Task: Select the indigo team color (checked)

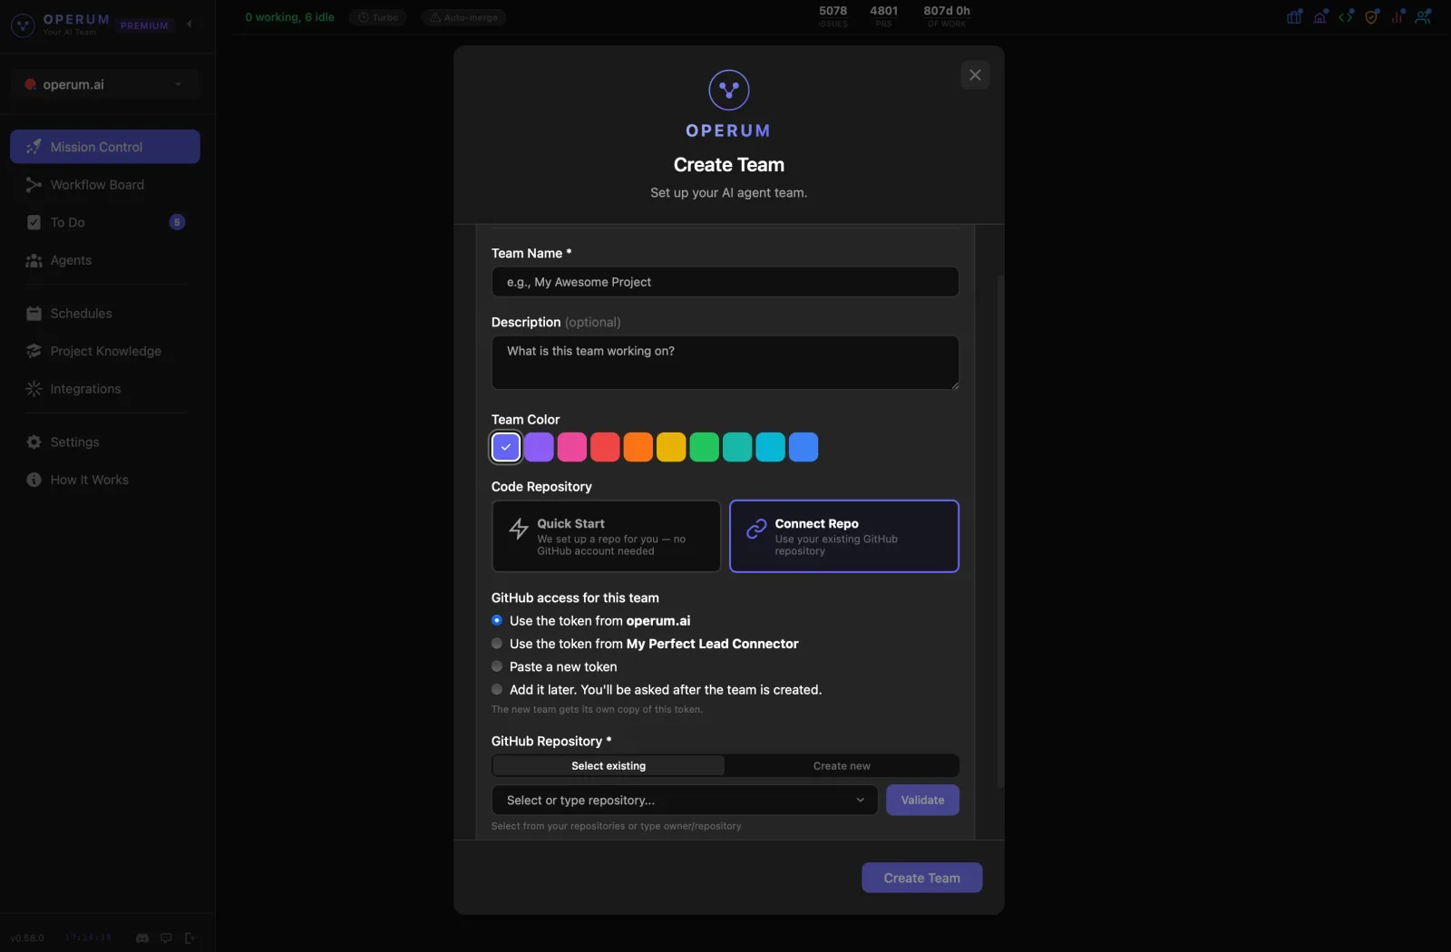Action: tap(506, 447)
